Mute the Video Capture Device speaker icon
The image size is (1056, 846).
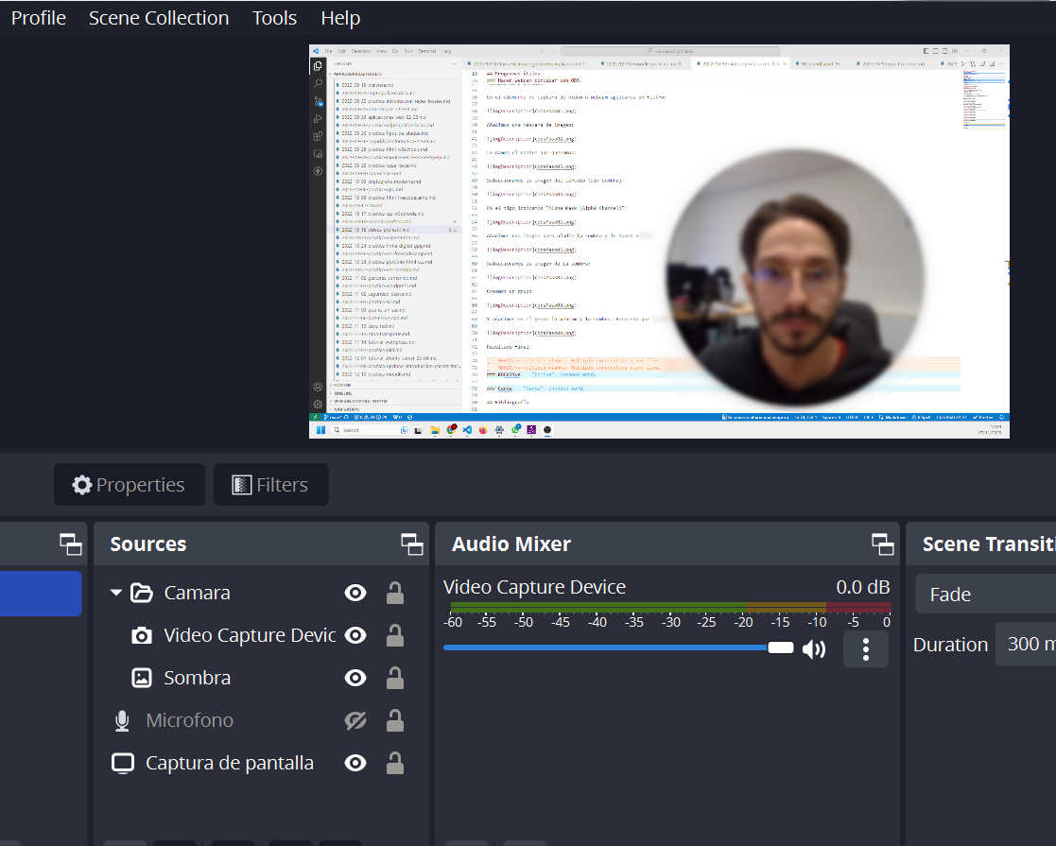click(813, 648)
